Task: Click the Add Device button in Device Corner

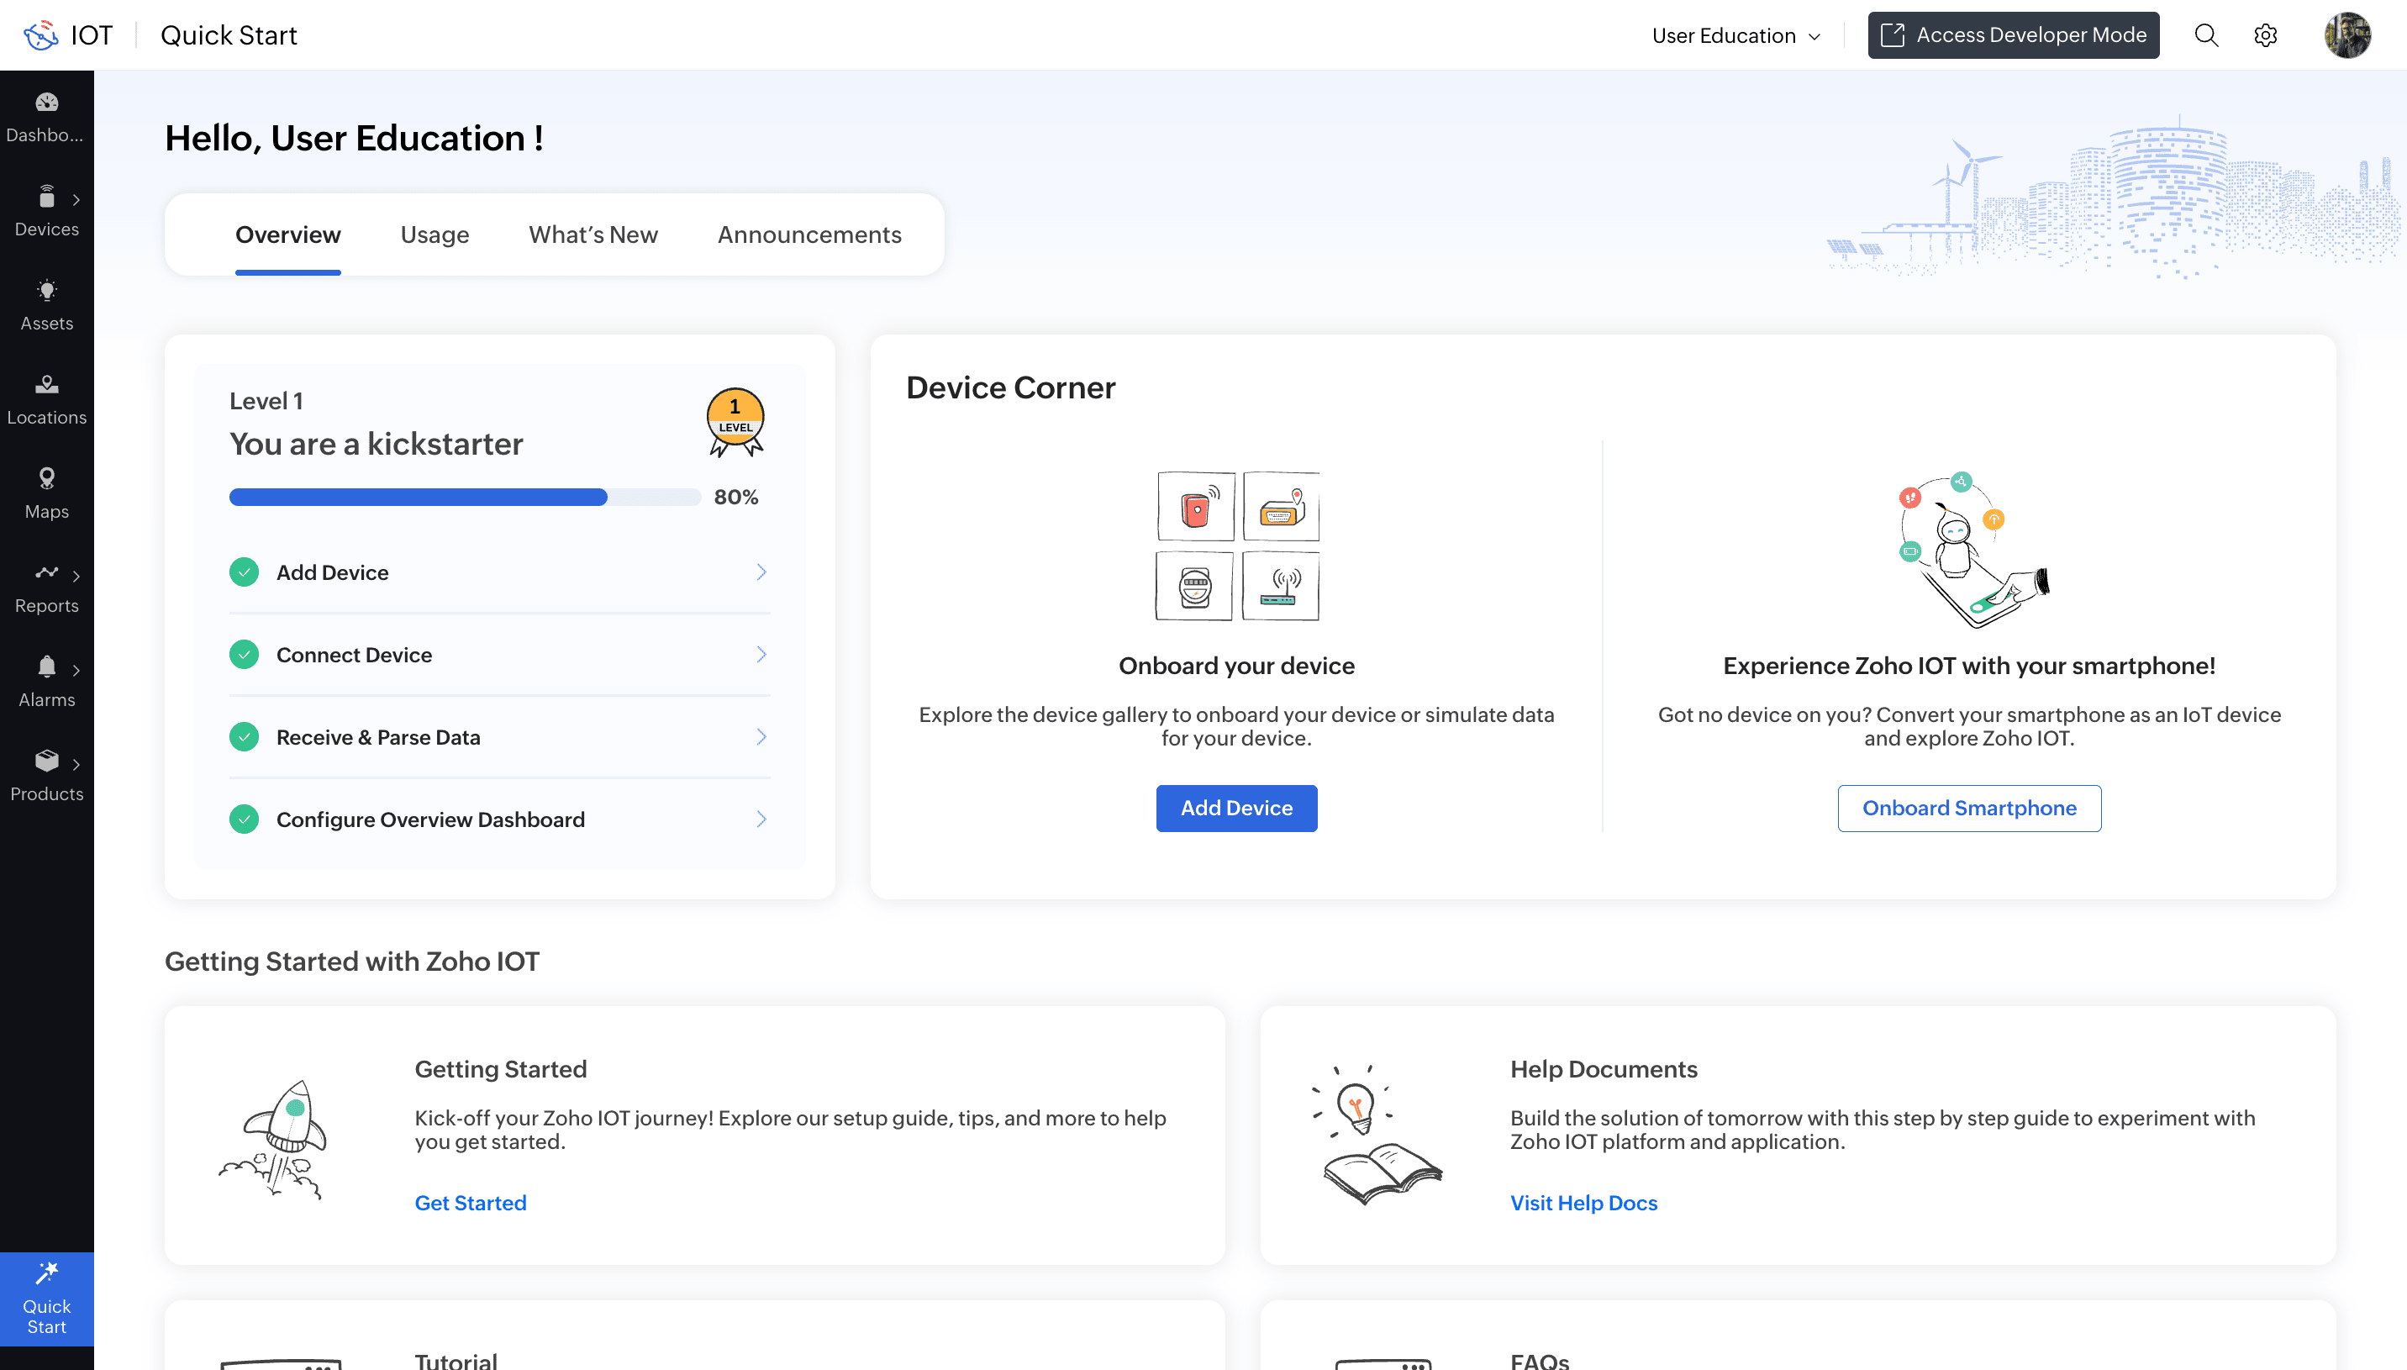Action: coord(1236,808)
